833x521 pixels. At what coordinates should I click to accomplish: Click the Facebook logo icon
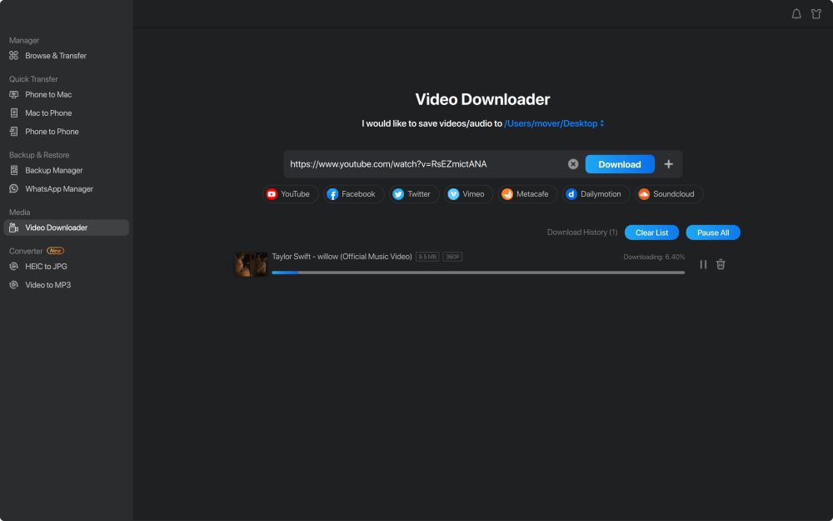(x=332, y=194)
